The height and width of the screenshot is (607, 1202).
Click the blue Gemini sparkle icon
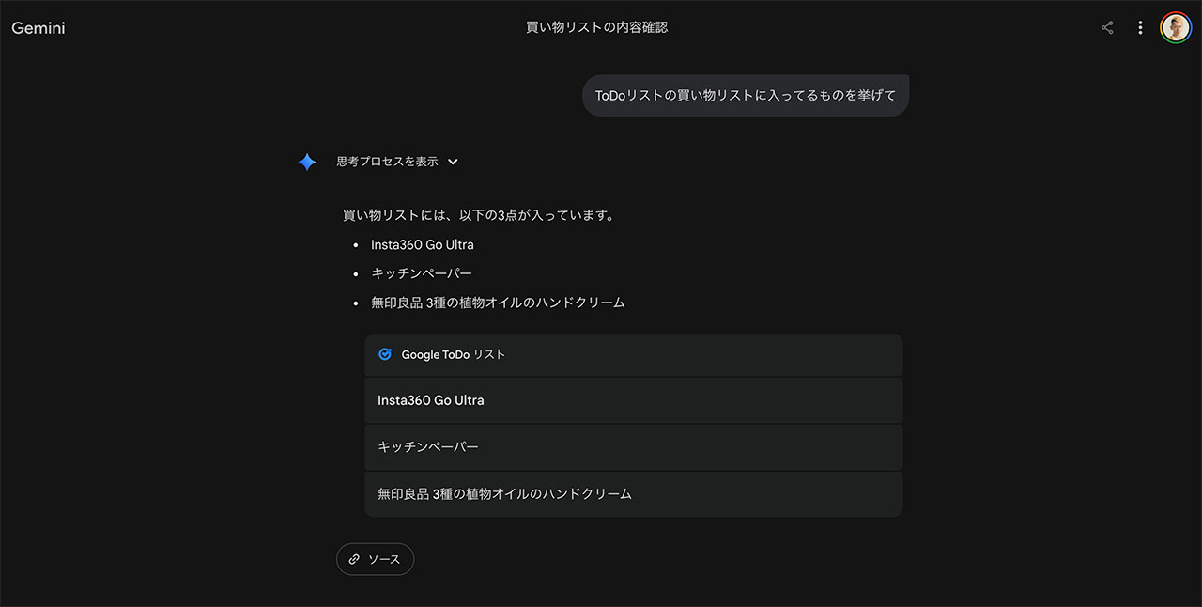[x=307, y=162]
